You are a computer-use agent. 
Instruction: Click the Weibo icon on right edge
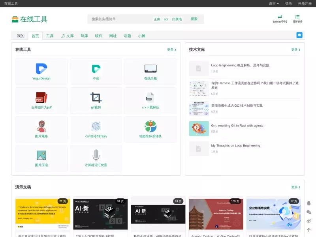pos(309,221)
